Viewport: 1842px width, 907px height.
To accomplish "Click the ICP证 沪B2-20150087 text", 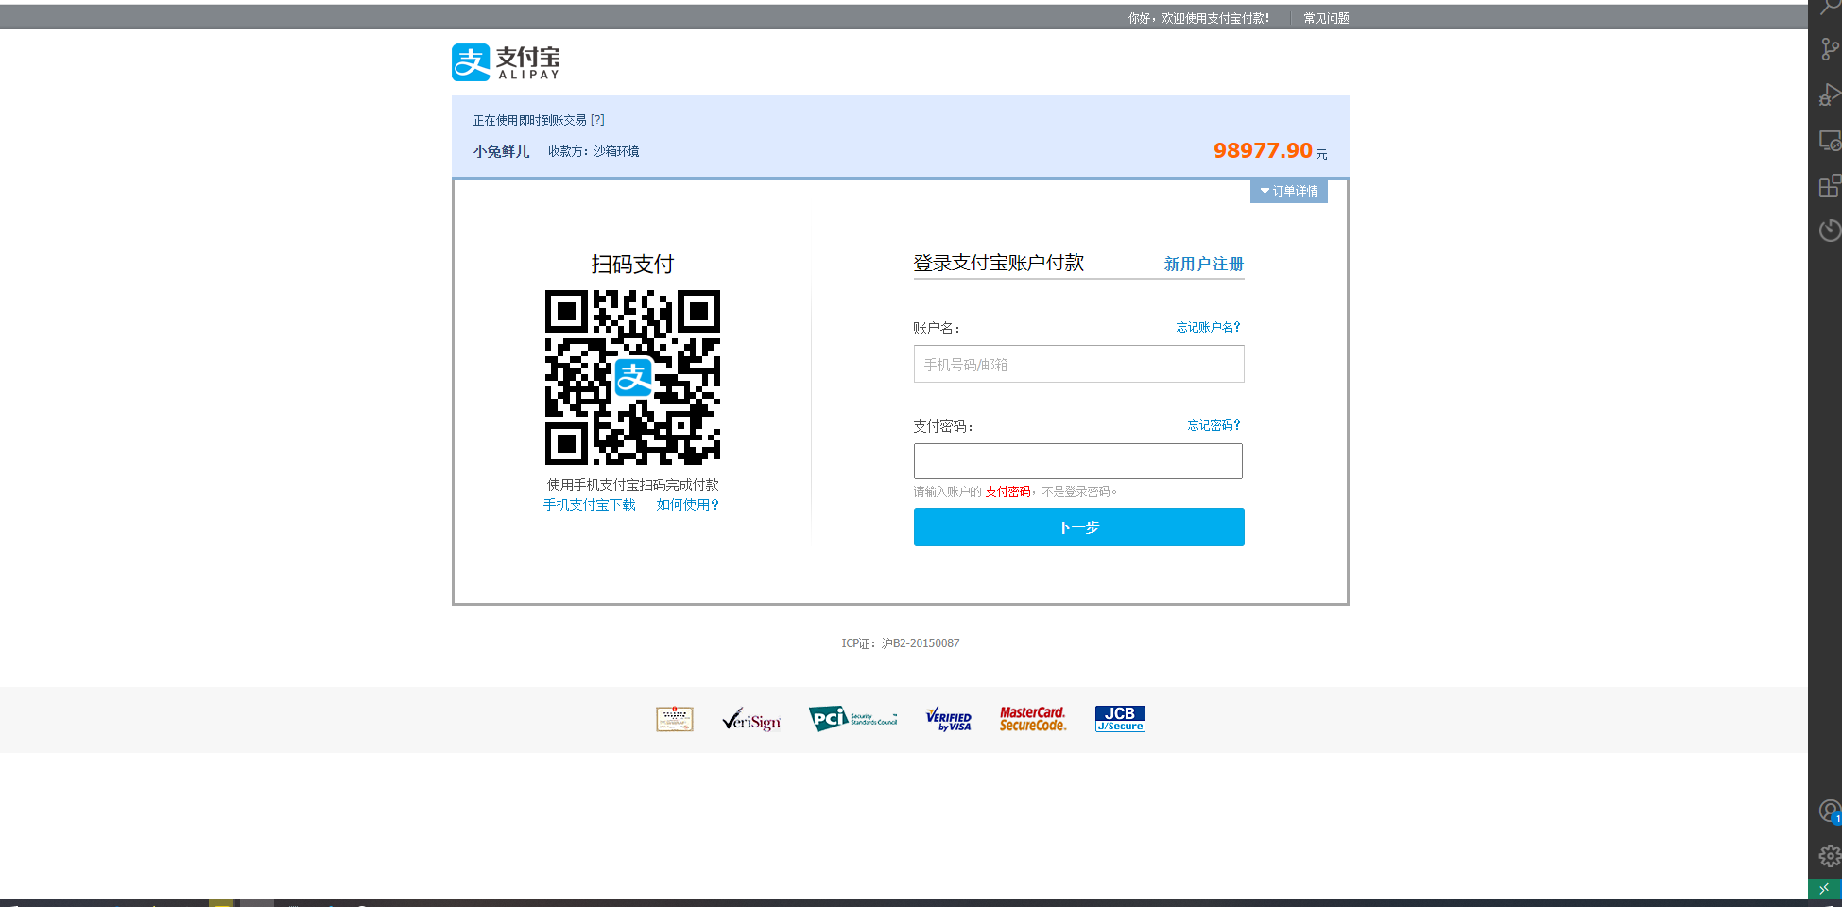I will pyautogui.click(x=901, y=643).
